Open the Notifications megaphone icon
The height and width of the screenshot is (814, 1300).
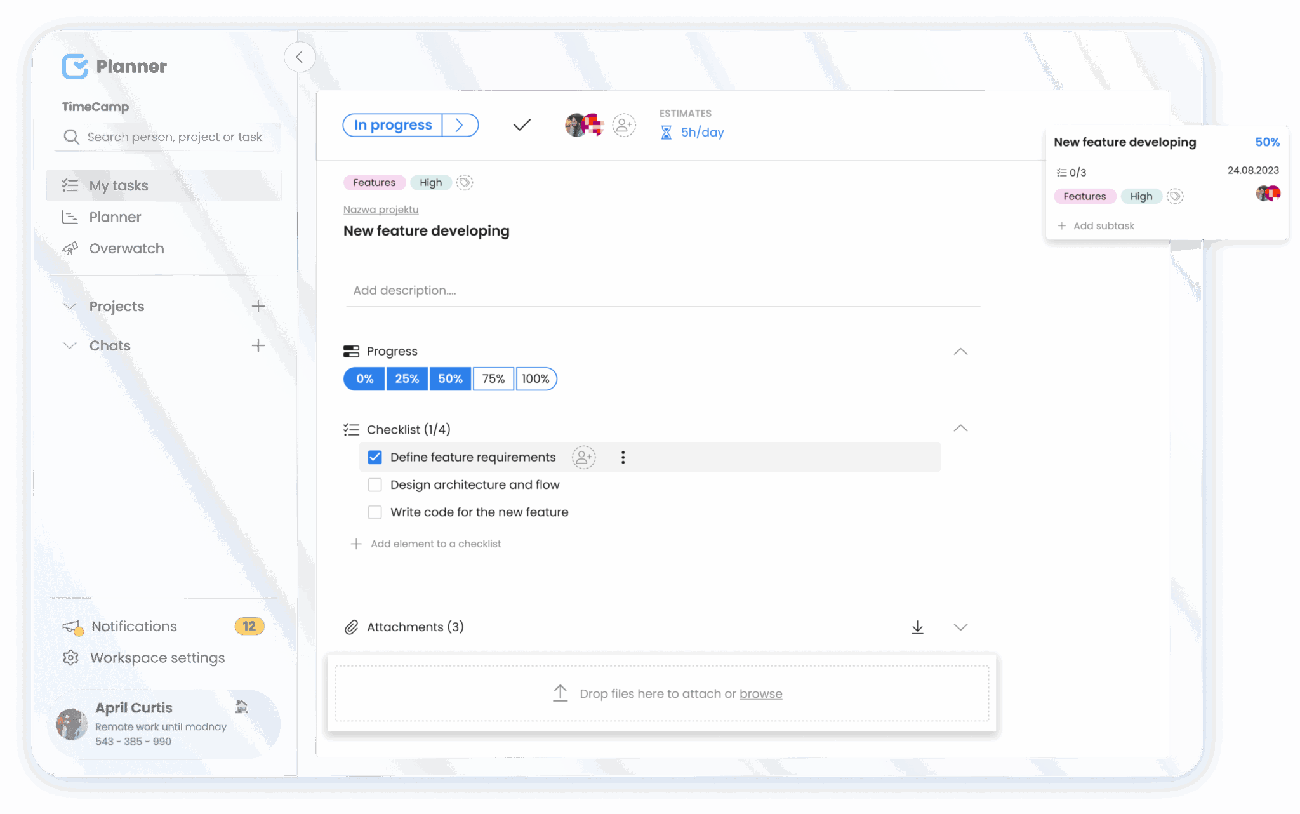pyautogui.click(x=71, y=626)
